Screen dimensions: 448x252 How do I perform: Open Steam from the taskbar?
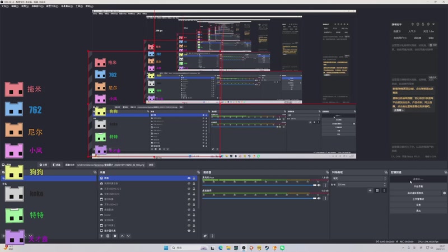click(x=267, y=248)
